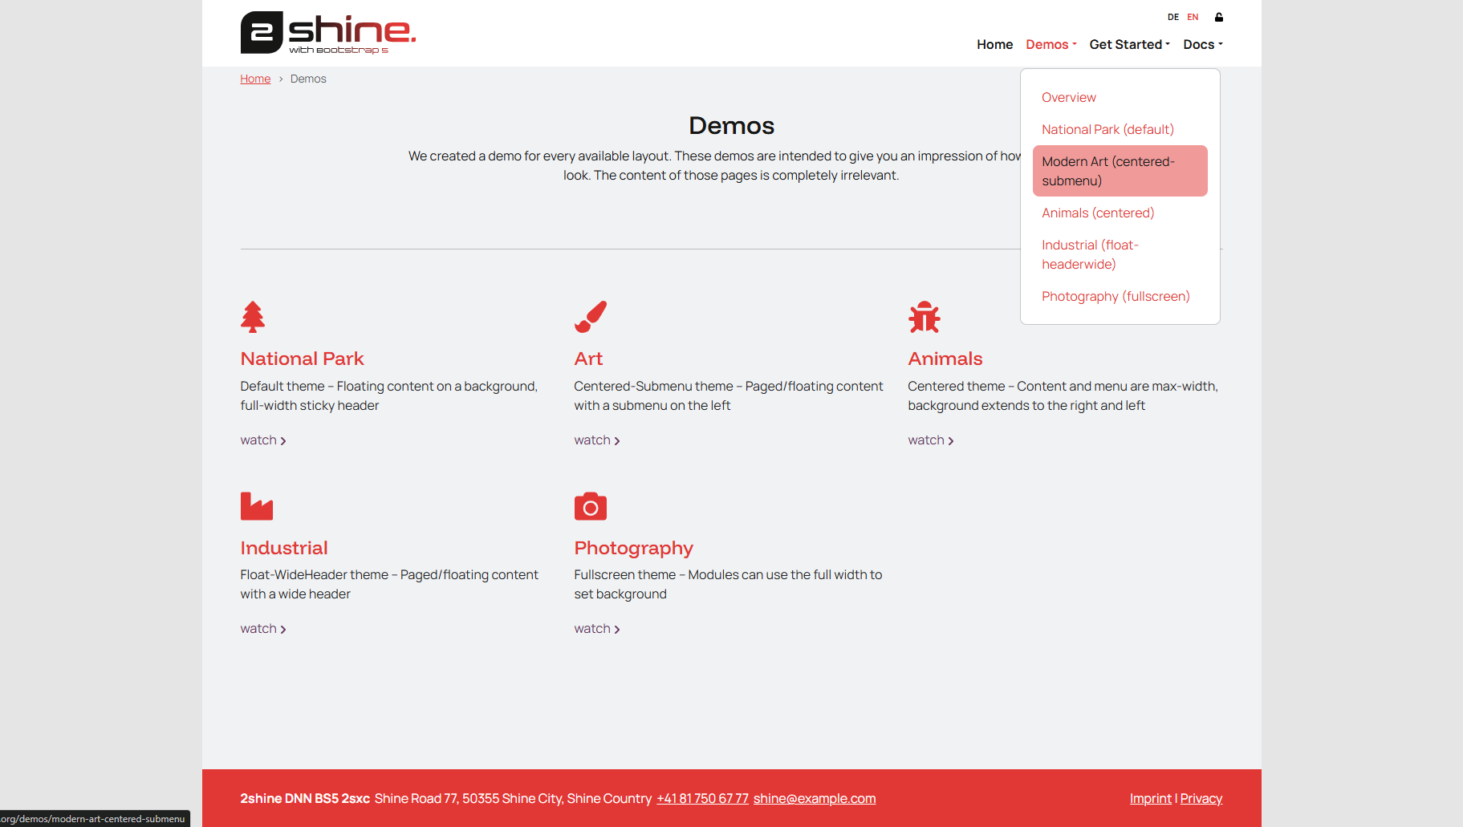1463x827 pixels.
Task: Switch language to EN
Action: click(x=1193, y=17)
